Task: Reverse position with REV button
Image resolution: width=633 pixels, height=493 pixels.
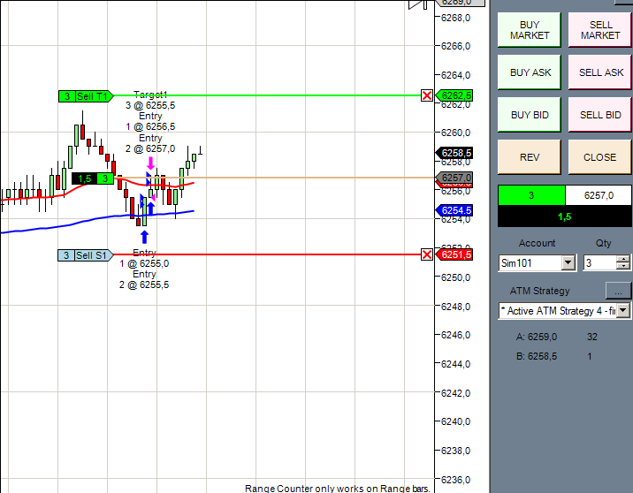Action: click(x=530, y=157)
